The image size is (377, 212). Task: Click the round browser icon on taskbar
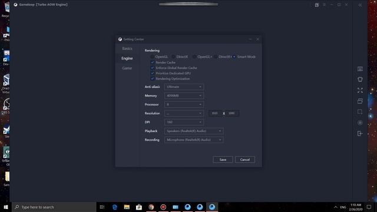[x=151, y=207]
